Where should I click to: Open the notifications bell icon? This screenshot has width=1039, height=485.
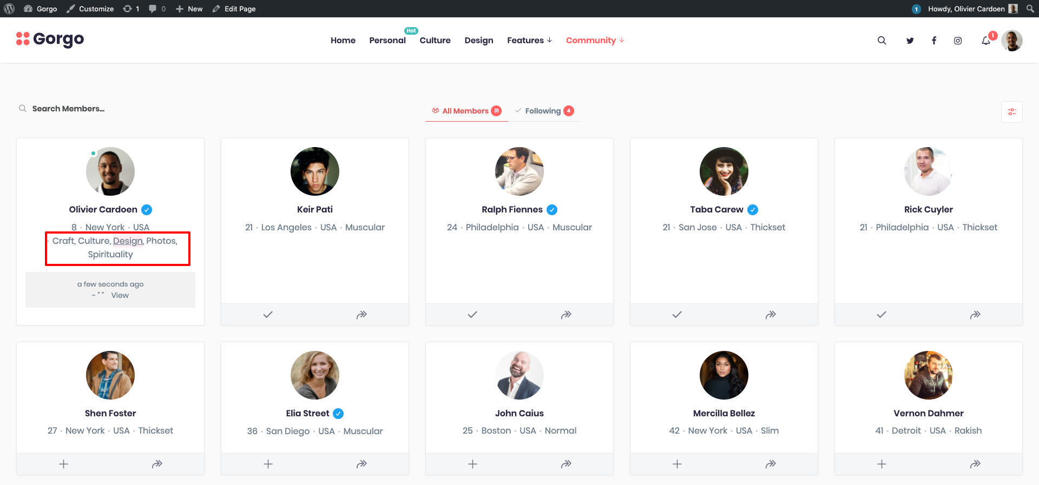(985, 41)
